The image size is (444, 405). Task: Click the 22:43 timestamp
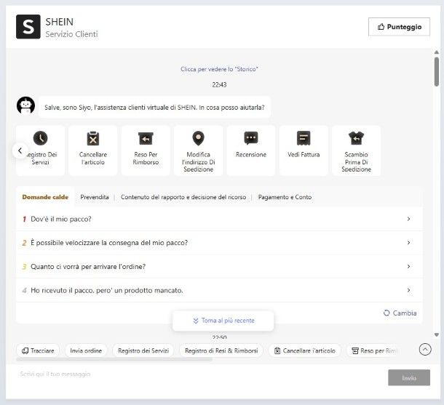tap(219, 84)
